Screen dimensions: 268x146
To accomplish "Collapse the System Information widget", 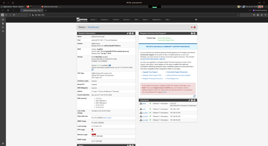I will (130, 33).
